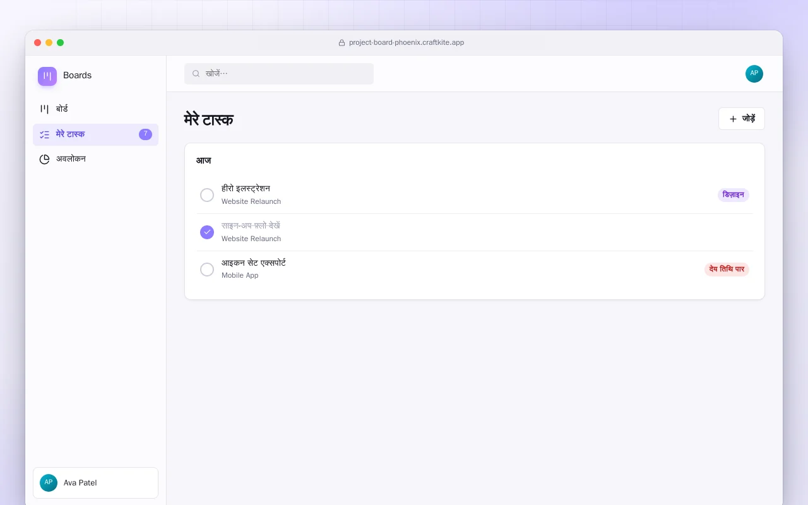Click the lock icon in the address bar
This screenshot has height=505, width=808.
point(342,43)
